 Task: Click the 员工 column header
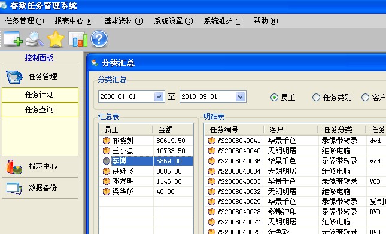[126, 130]
